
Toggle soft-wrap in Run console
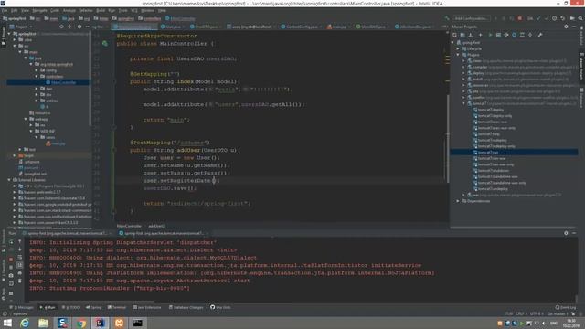(x=20, y=258)
